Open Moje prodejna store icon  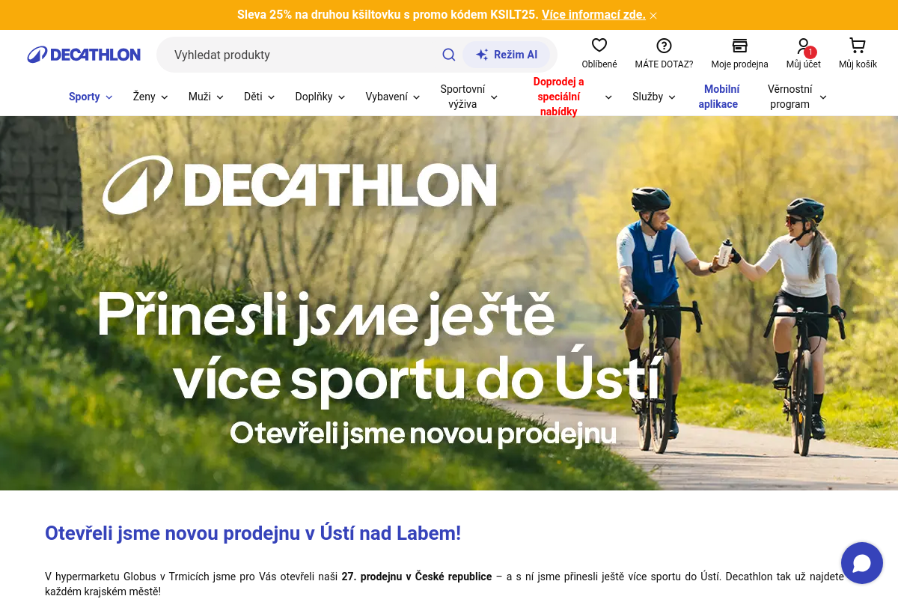click(739, 45)
